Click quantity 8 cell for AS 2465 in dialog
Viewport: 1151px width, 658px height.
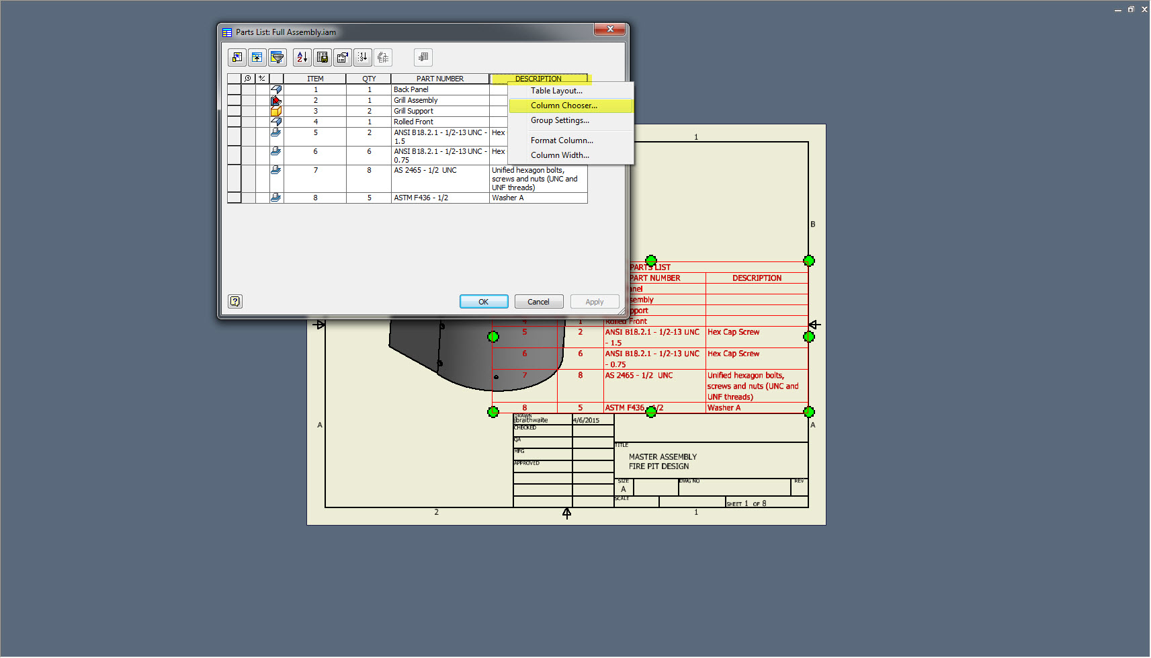[x=369, y=179]
